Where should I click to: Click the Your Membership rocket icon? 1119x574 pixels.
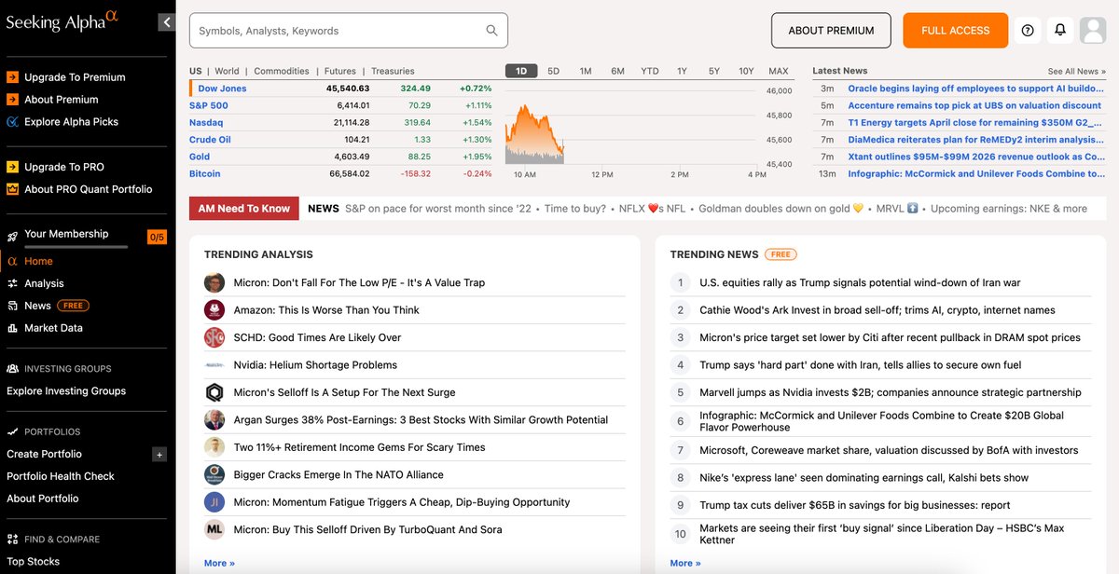[13, 235]
